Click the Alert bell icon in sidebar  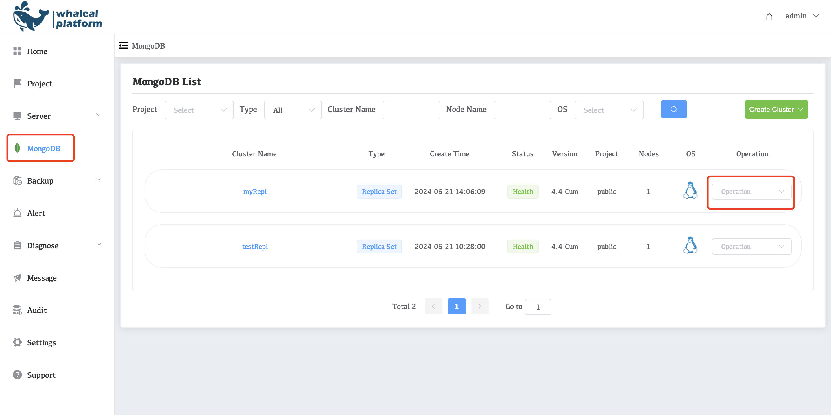(x=17, y=213)
